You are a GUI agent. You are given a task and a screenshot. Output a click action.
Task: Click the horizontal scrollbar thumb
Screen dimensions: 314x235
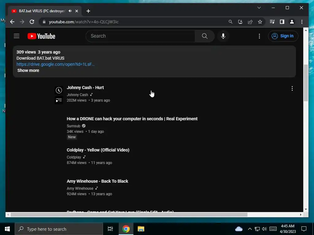tap(129, 214)
